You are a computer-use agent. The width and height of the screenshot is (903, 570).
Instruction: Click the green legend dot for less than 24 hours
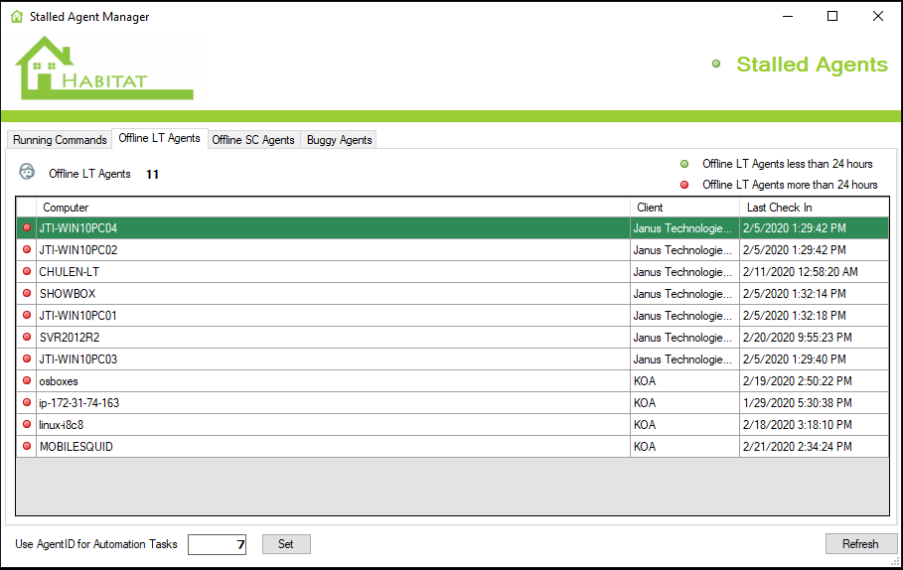tap(683, 164)
